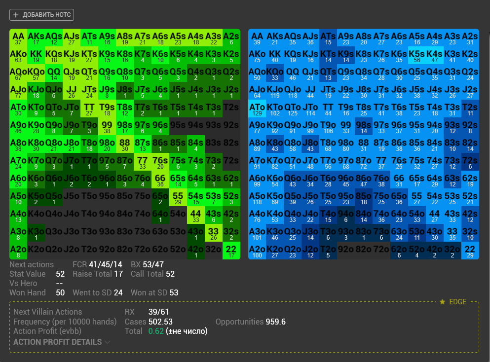The width and height of the screenshot is (490, 362).
Task: Click Opportunities value 959.6
Action: coord(276,322)
